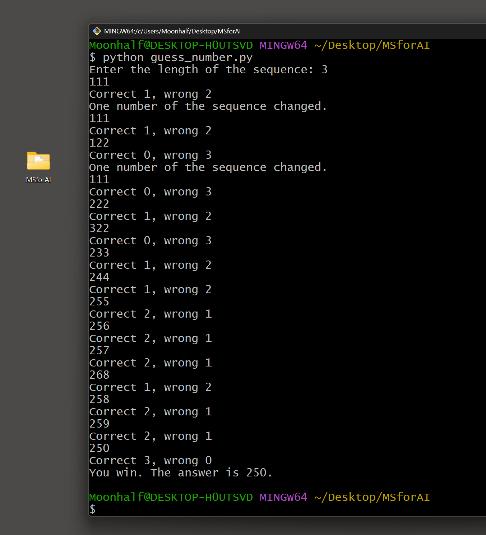This screenshot has width=486, height=535.
Task: Click the top '~/Desktop/MSforAI' path text
Action: coord(372,45)
